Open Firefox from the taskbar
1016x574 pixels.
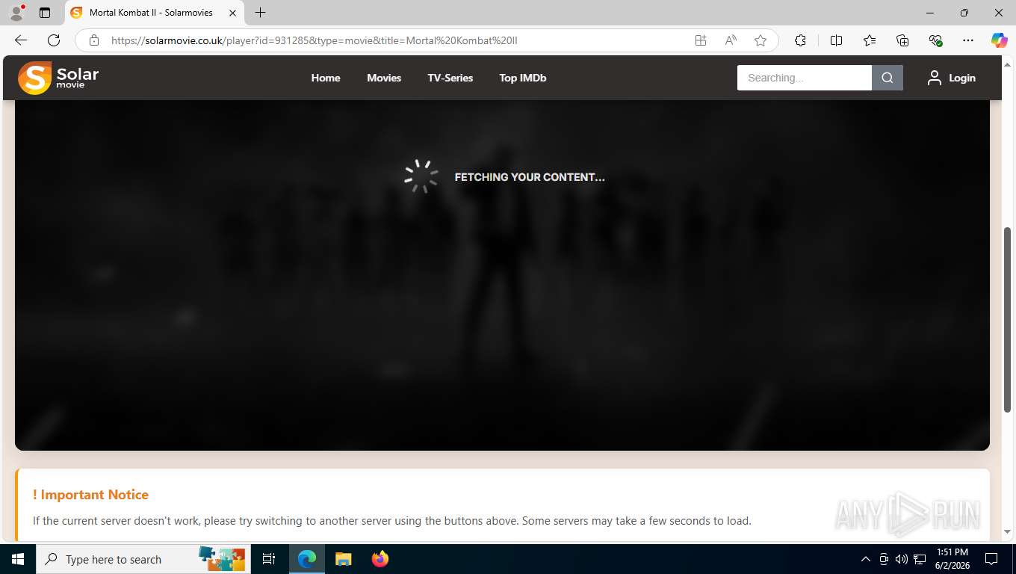pyautogui.click(x=380, y=559)
